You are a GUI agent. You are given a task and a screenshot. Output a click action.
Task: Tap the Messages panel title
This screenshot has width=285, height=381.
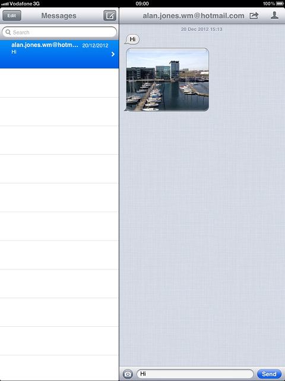coord(59,16)
